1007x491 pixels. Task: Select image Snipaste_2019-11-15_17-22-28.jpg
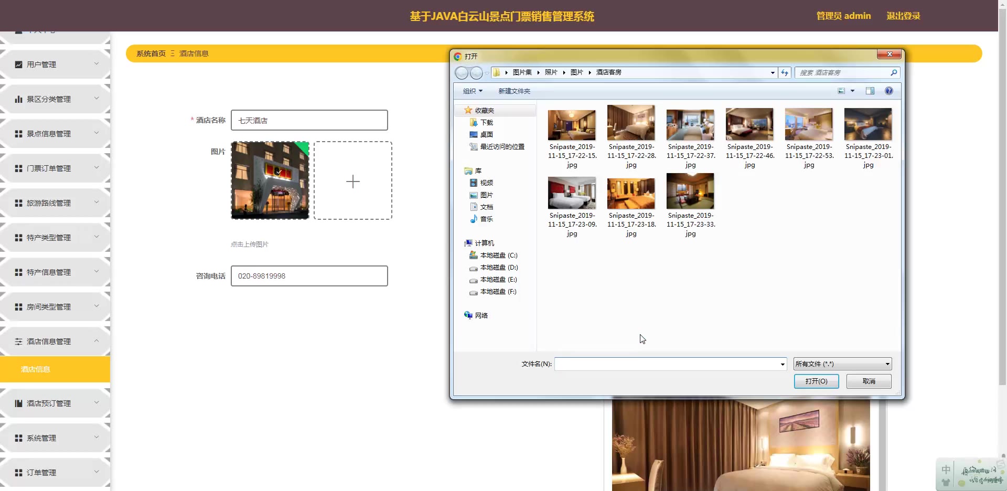631,137
